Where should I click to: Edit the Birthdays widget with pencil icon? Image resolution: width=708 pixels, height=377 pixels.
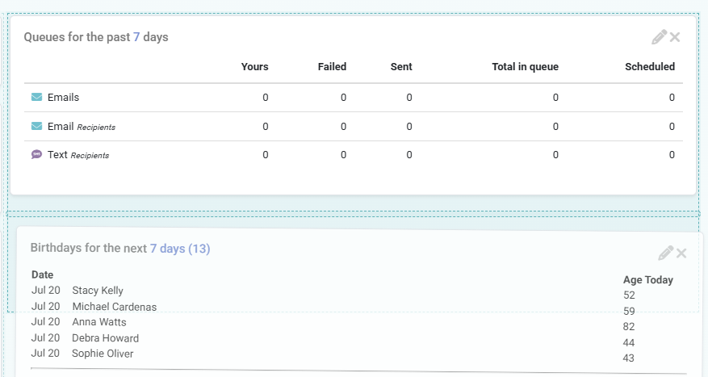665,253
